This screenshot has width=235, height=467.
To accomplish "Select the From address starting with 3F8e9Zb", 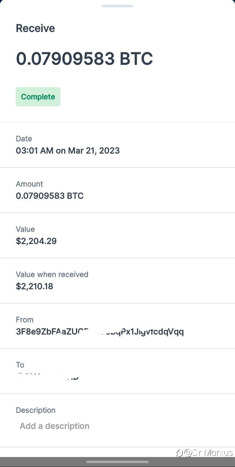I will (x=100, y=332).
